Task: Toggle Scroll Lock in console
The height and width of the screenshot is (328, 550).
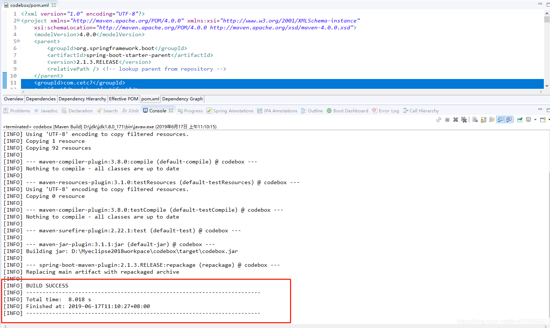Action: coord(483,119)
